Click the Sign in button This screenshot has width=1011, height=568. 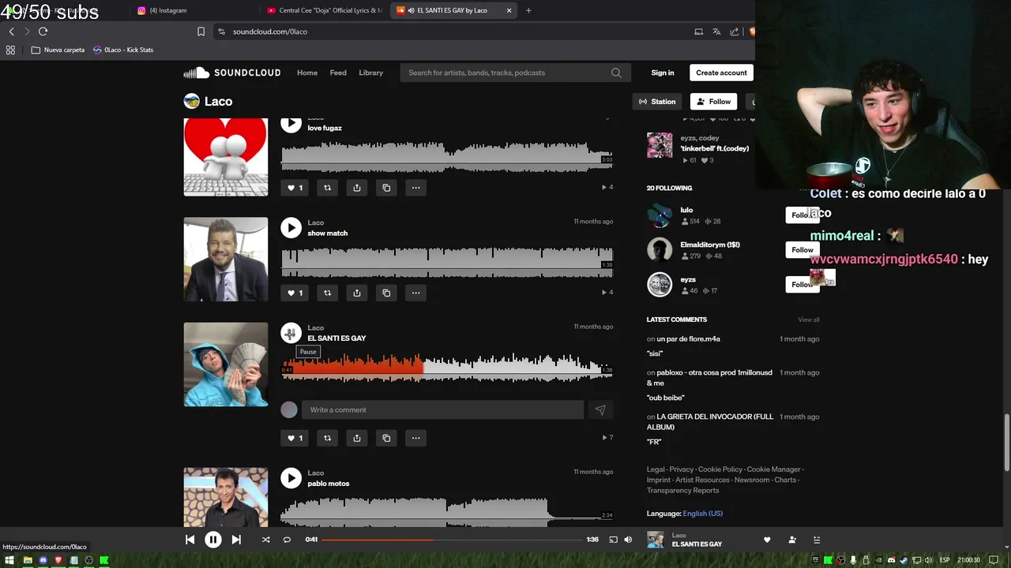click(x=663, y=73)
